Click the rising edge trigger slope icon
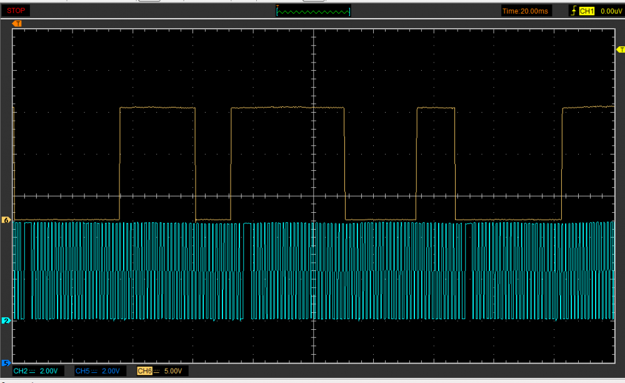 tap(572, 11)
